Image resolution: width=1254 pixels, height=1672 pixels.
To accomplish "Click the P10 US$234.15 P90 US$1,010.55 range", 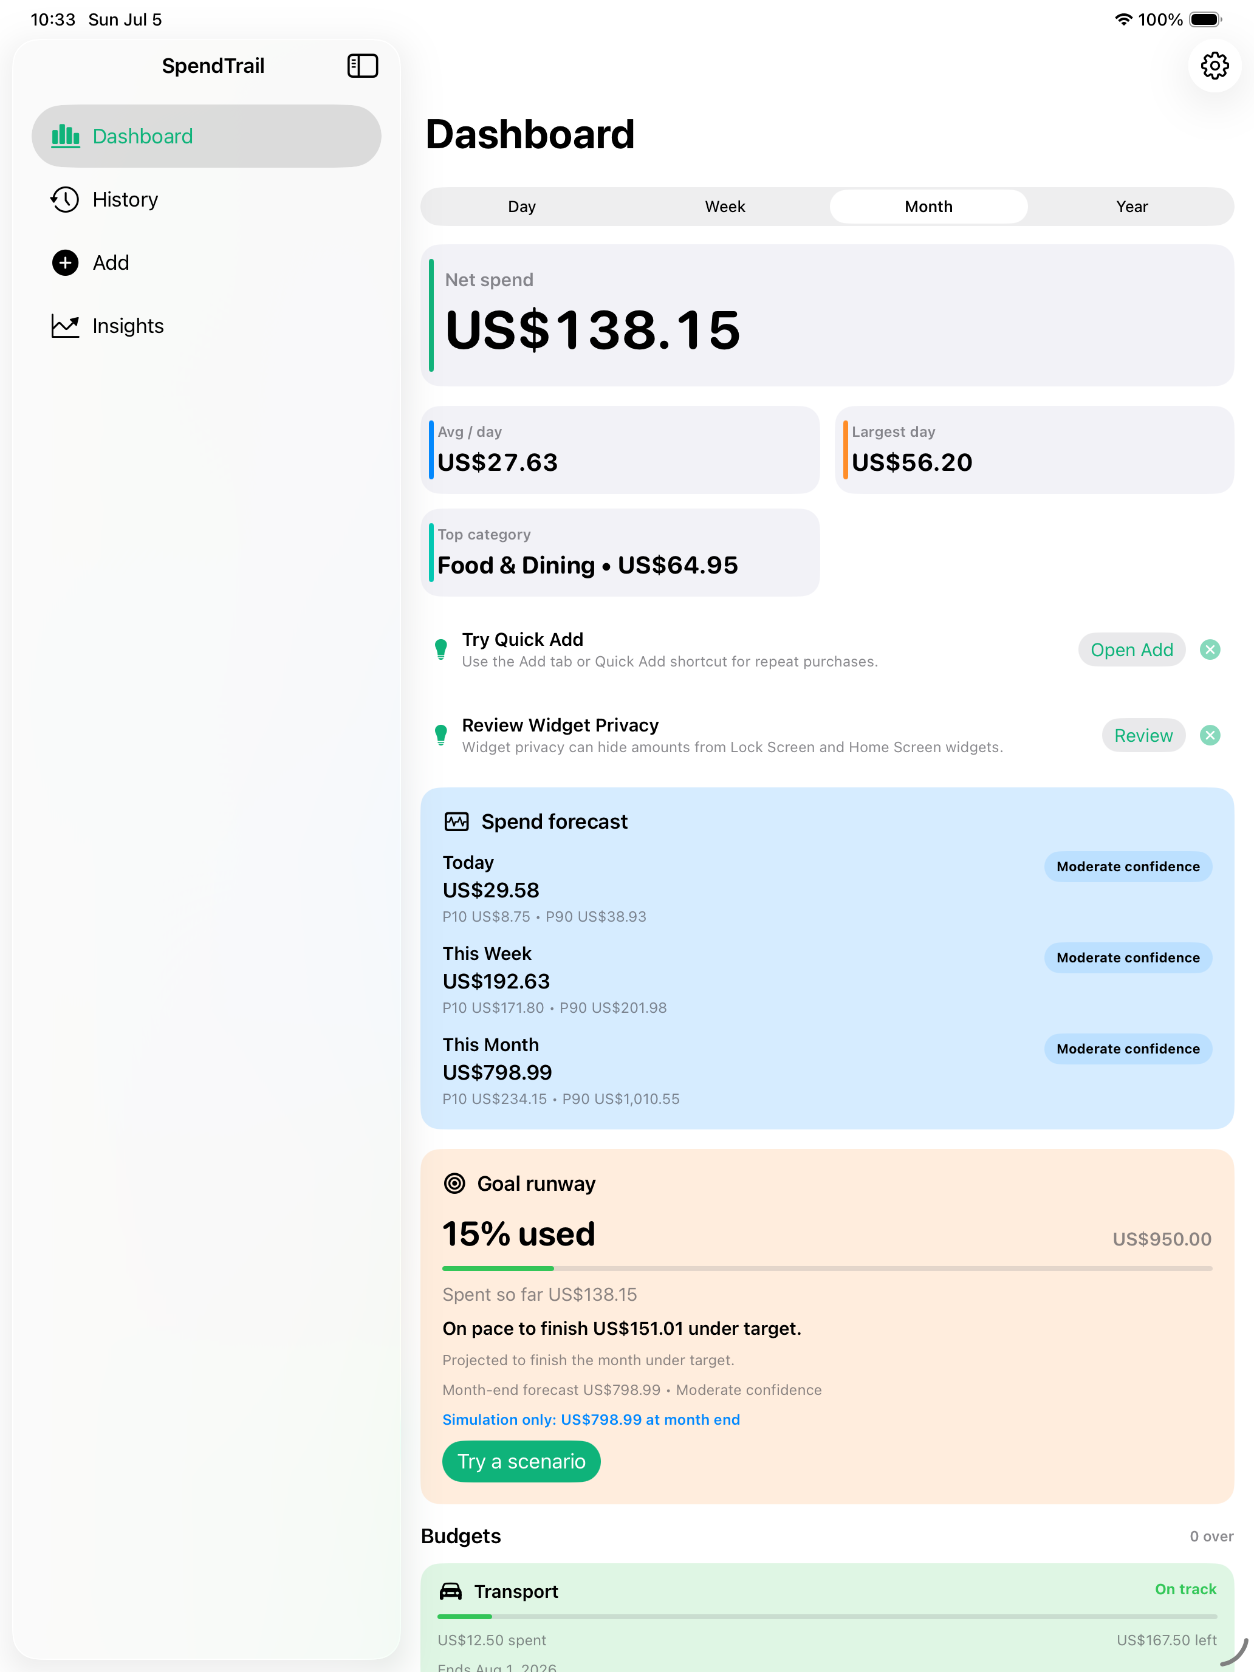I will (x=561, y=1099).
